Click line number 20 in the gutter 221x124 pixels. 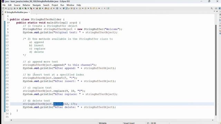(x=7, y=68)
